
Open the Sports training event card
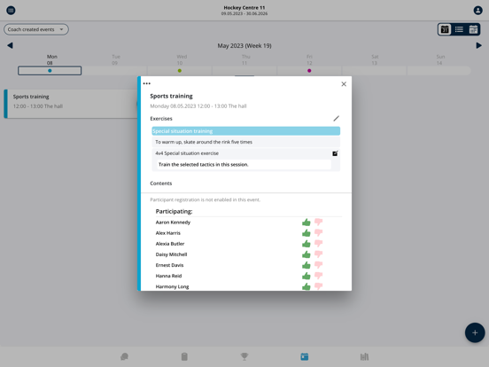pos(71,104)
